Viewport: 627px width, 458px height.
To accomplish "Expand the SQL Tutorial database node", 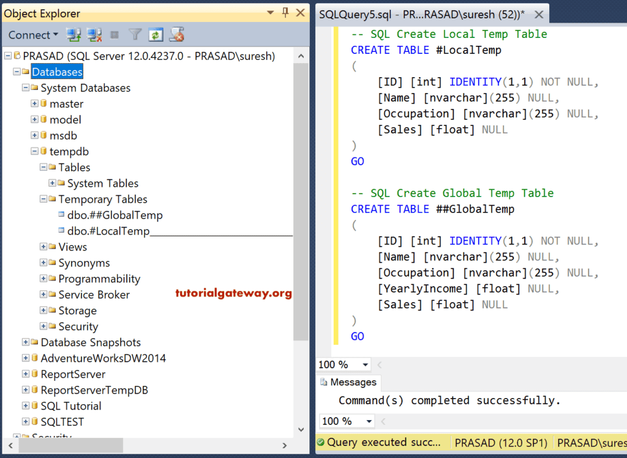I will pyautogui.click(x=26, y=405).
